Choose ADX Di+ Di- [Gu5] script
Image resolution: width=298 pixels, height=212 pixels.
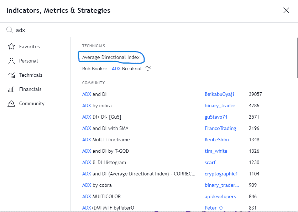102,117
